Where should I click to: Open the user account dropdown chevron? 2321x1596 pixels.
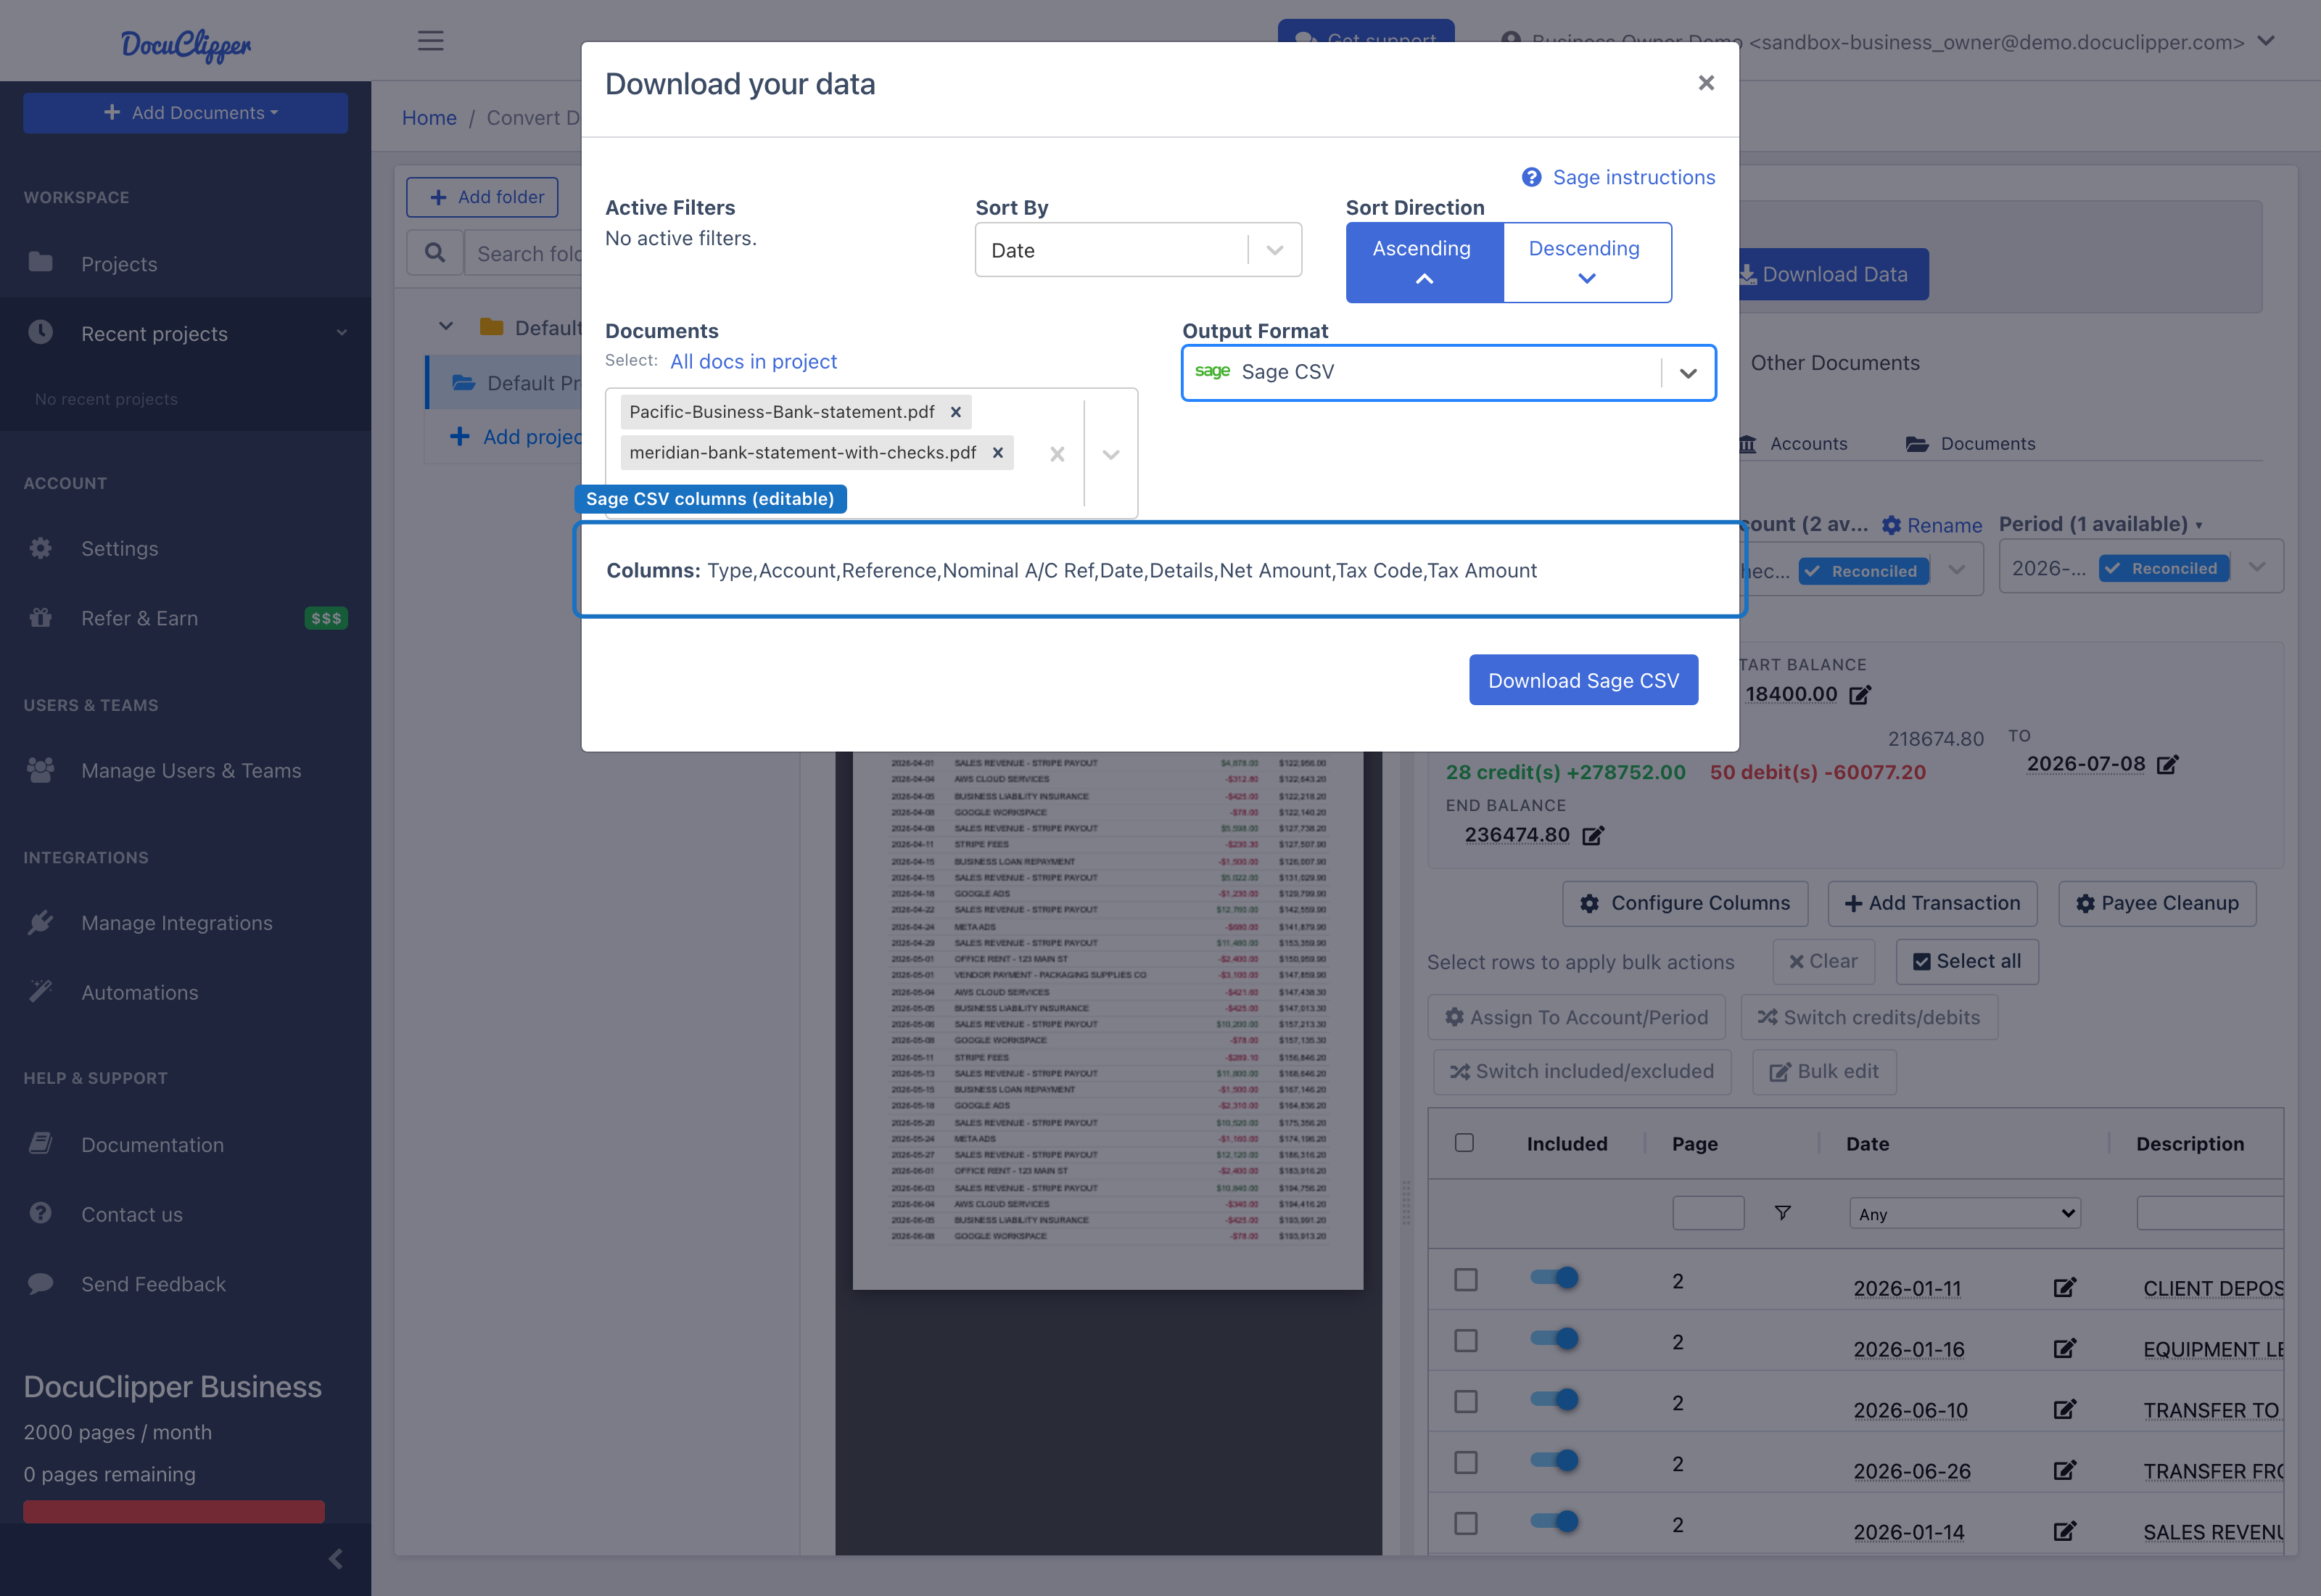pyautogui.click(x=2266, y=41)
